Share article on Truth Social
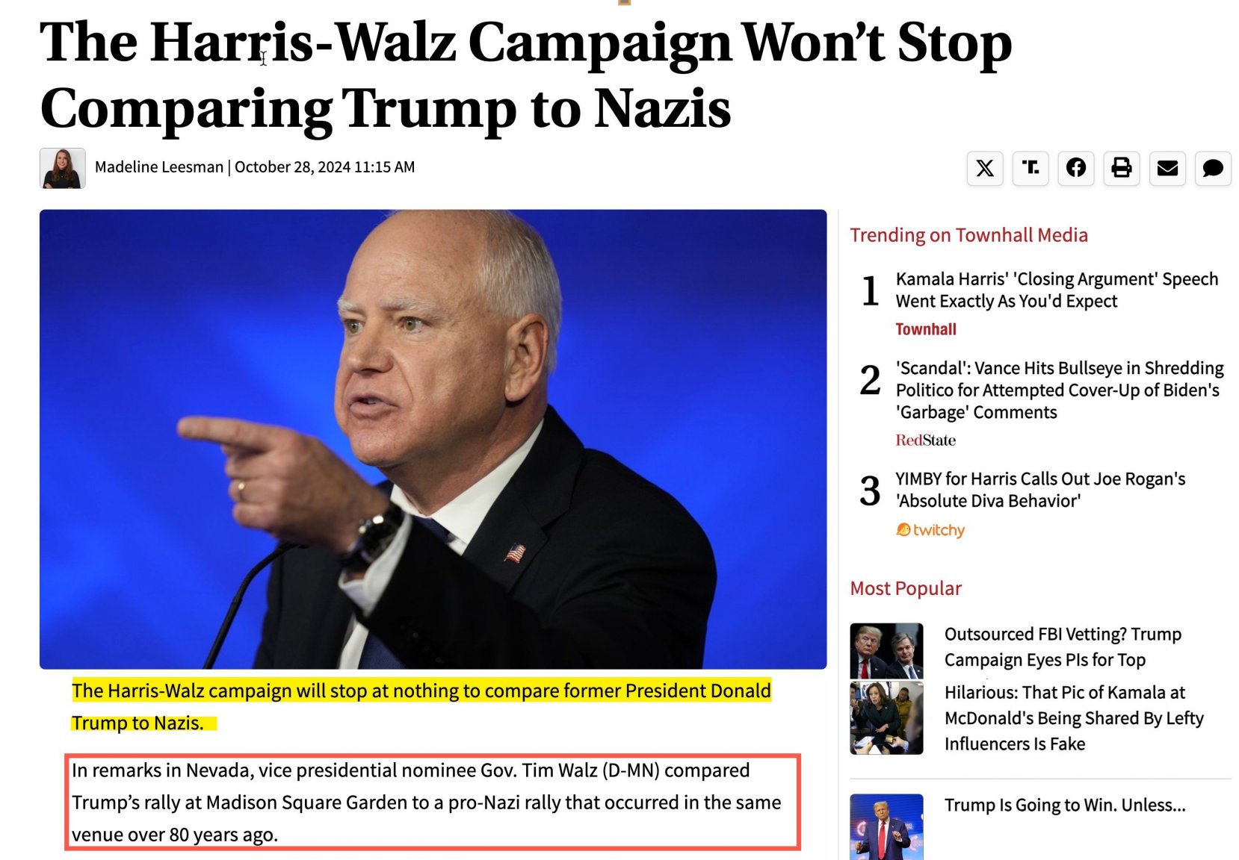Viewport: 1239px width, 860px height. 1031,168
